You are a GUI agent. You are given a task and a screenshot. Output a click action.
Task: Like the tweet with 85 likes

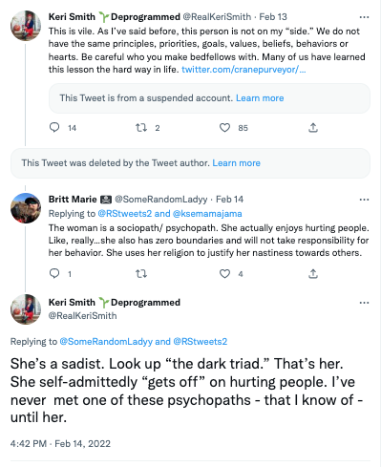pyautogui.click(x=224, y=128)
